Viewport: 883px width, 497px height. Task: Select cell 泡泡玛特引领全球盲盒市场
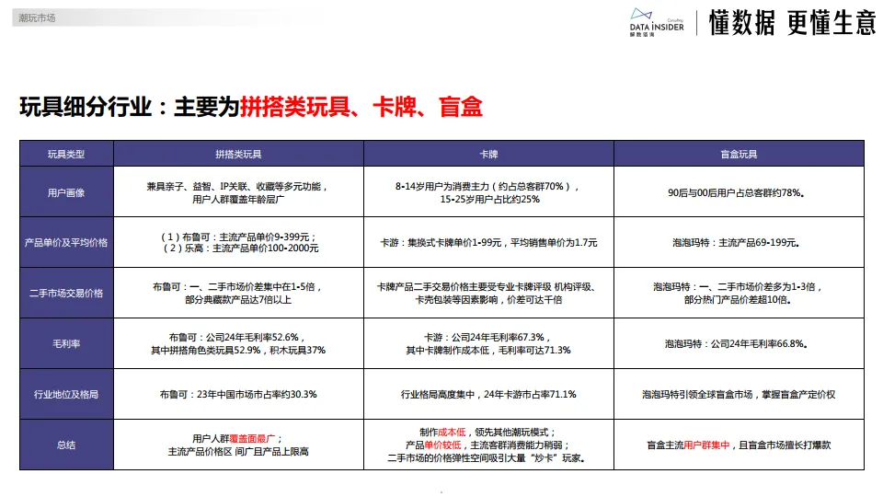click(739, 395)
